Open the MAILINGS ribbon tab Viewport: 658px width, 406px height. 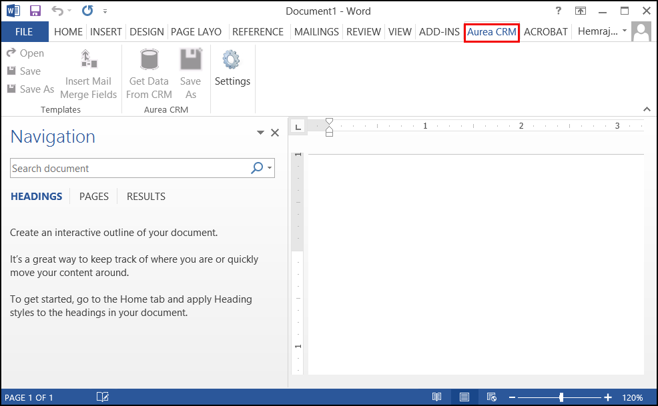click(x=316, y=32)
